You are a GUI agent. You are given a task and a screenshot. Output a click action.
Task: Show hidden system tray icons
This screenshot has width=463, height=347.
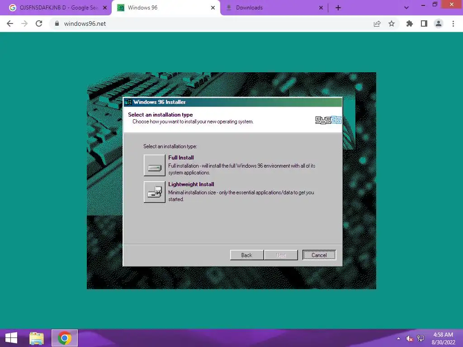click(399, 338)
